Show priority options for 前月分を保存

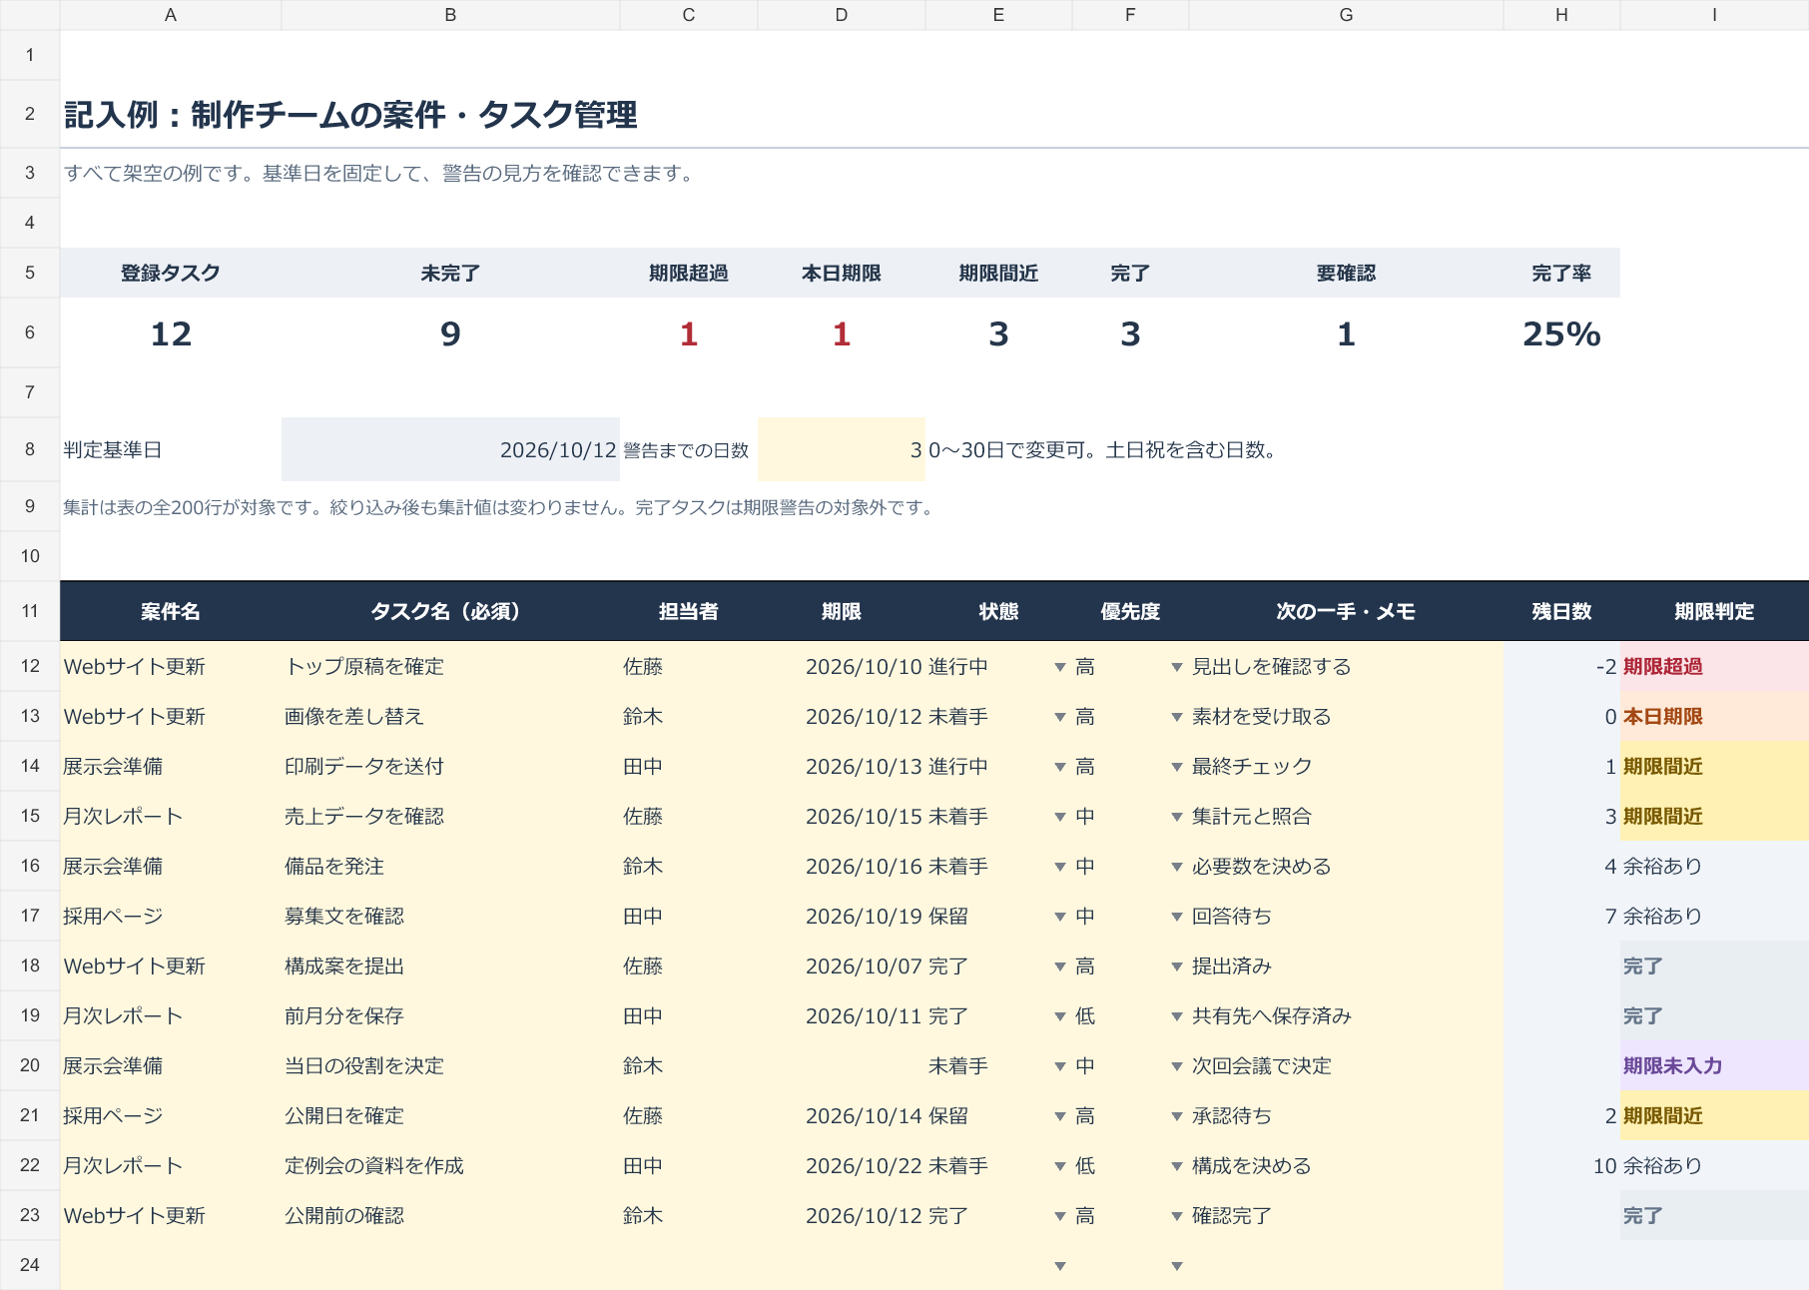coord(1177,1016)
